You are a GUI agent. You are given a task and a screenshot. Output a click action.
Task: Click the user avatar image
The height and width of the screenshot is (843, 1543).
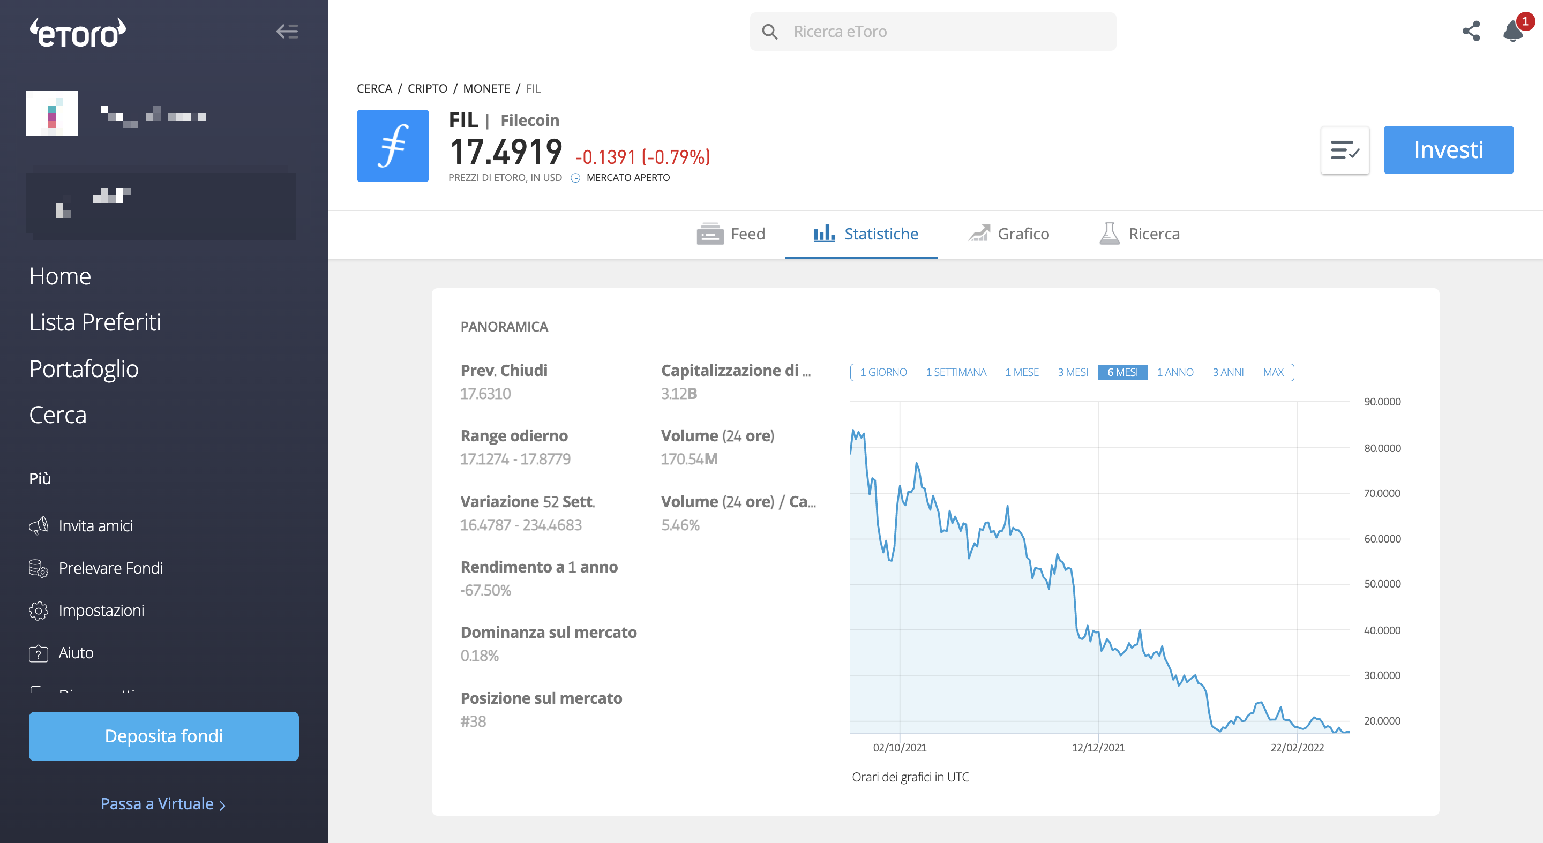[x=52, y=112]
